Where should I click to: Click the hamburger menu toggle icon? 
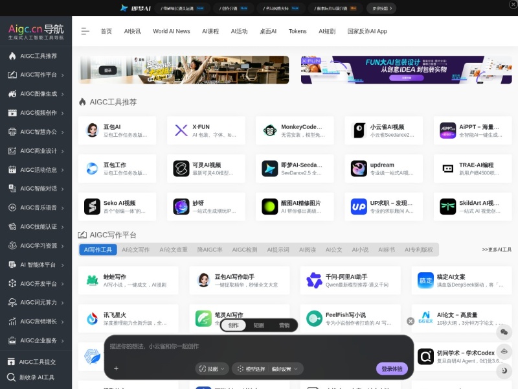pyautogui.click(x=85, y=31)
